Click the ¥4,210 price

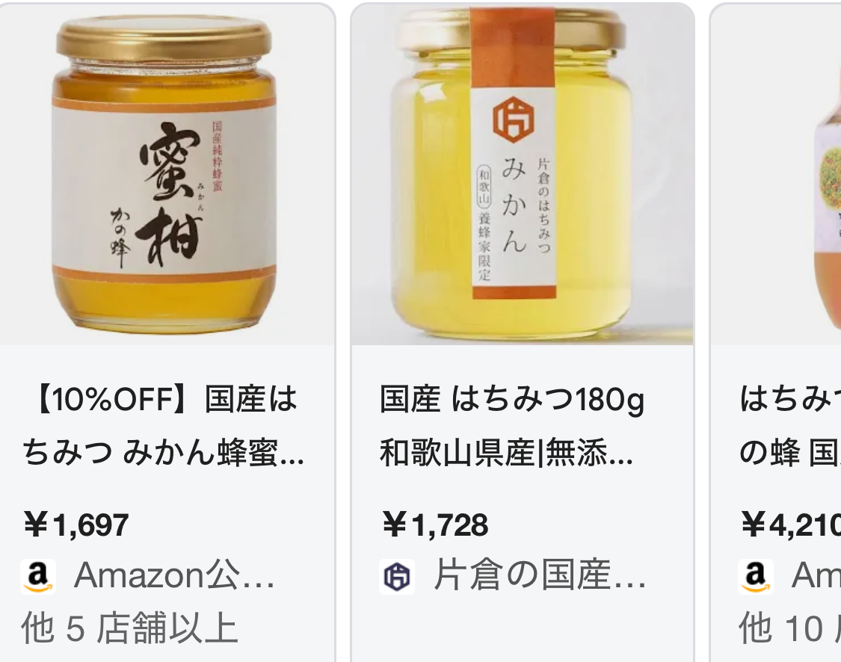coord(790,525)
